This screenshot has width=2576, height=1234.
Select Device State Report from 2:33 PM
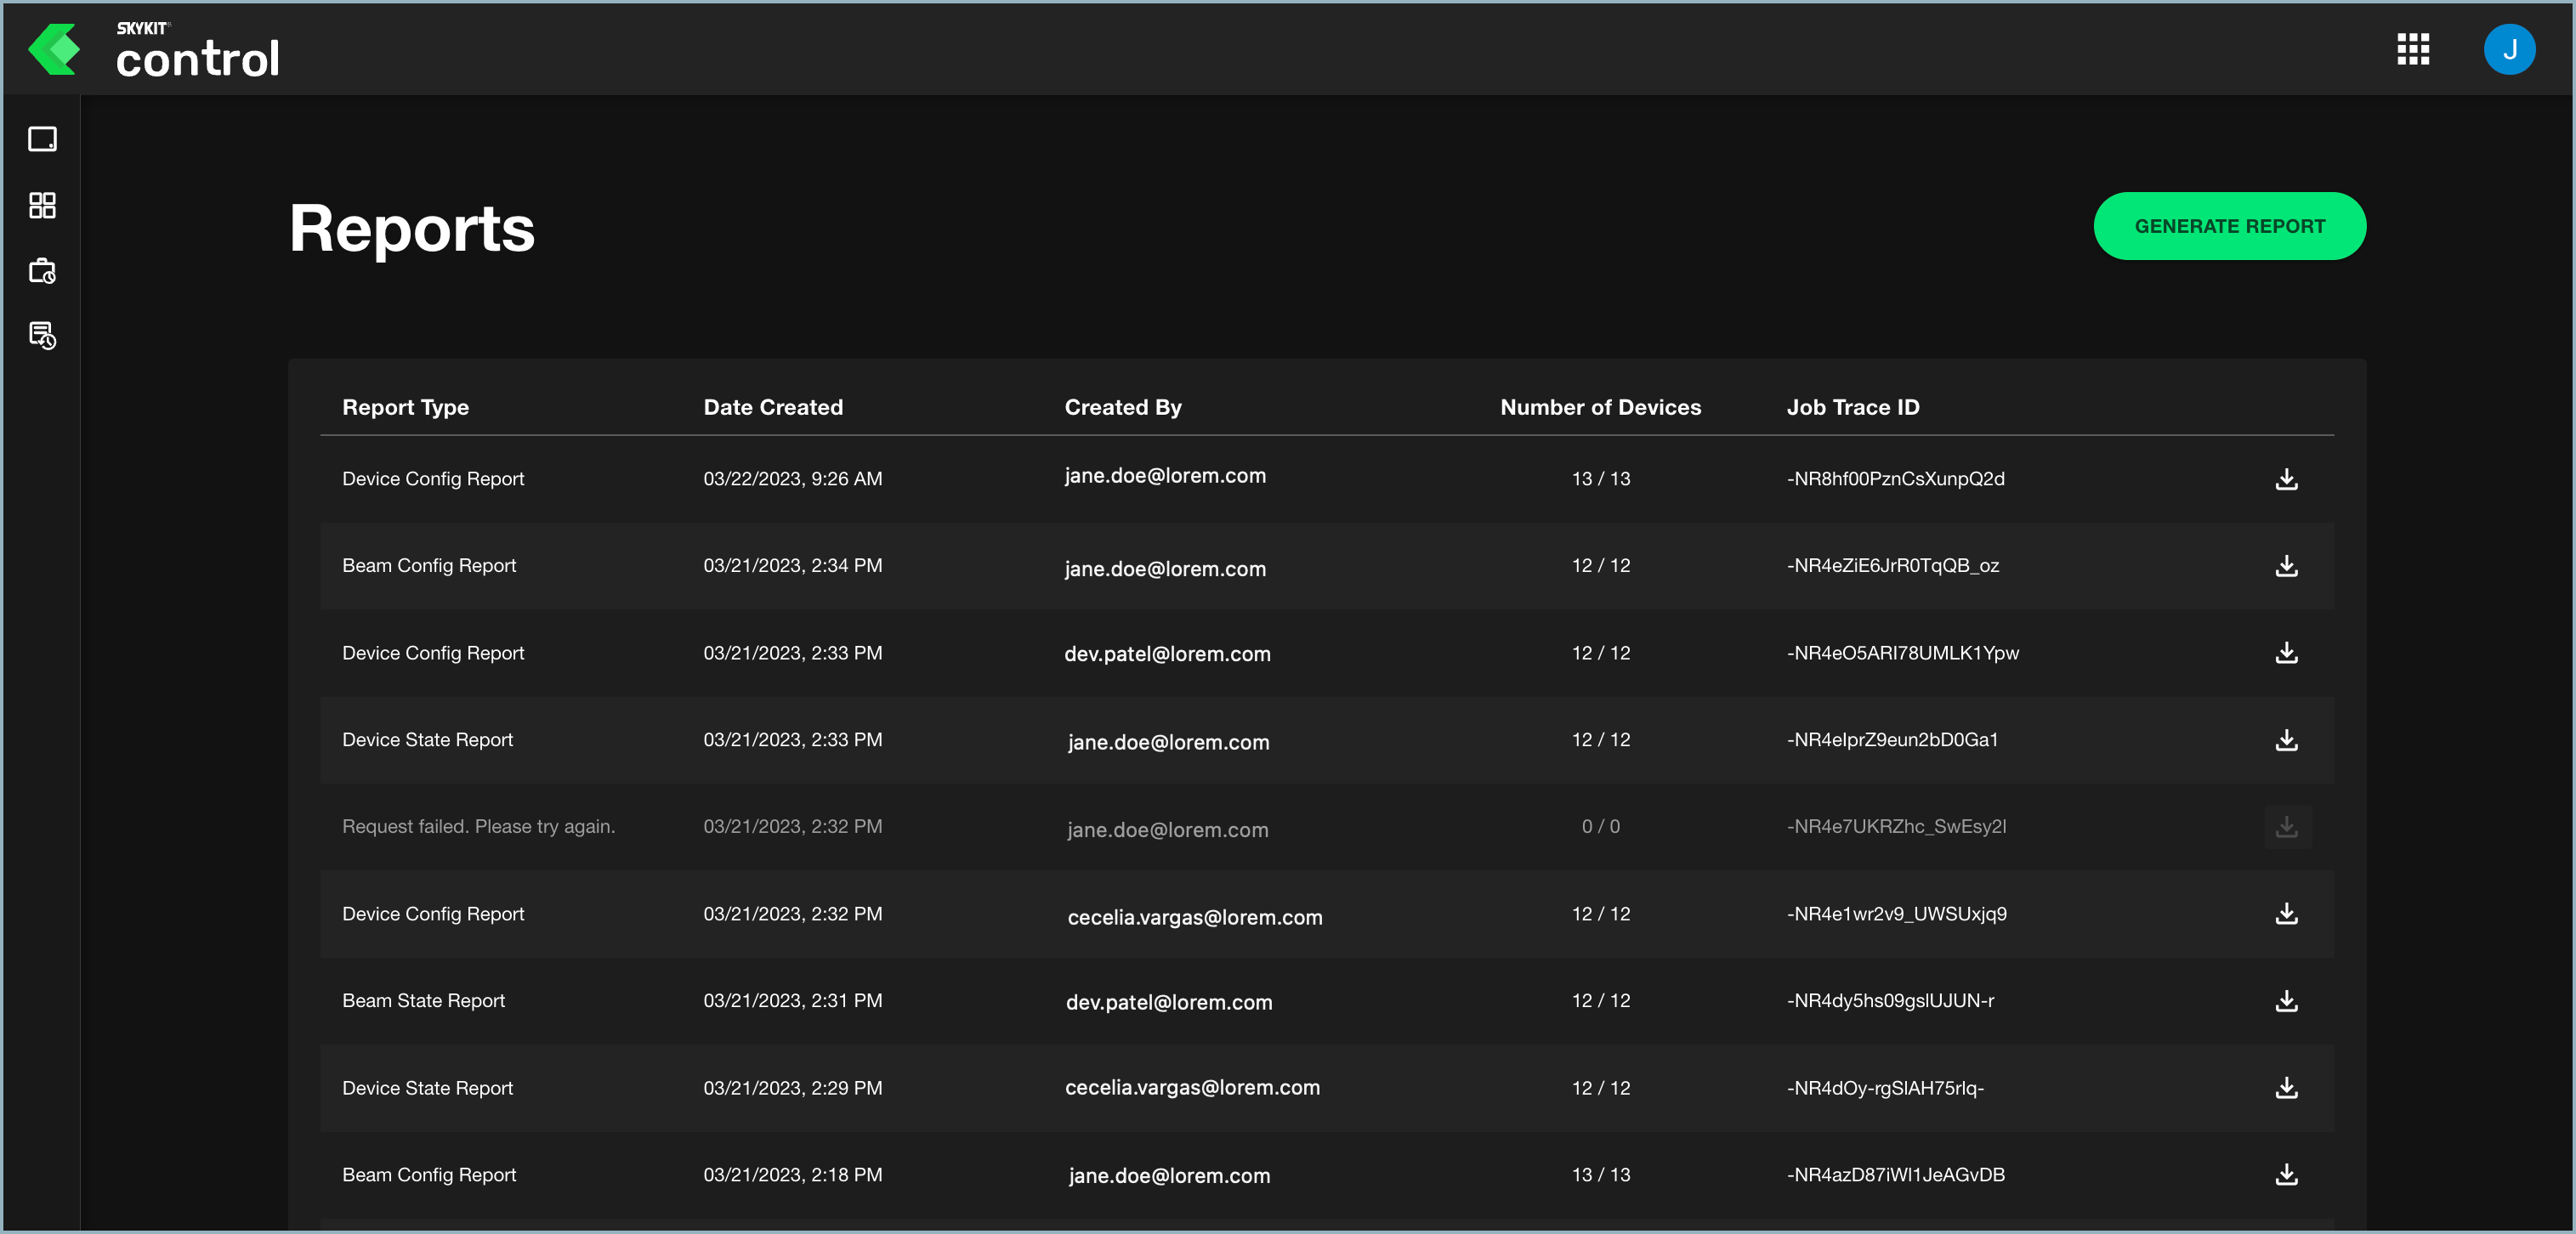coord(427,740)
